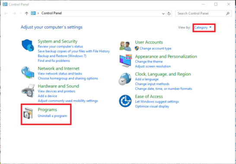Open Backup and Restore (Windows 7)
The height and width of the screenshot is (164, 236).
point(62,56)
